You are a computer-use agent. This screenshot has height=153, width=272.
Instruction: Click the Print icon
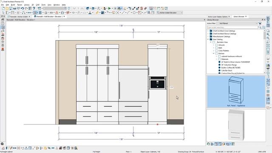14,8
